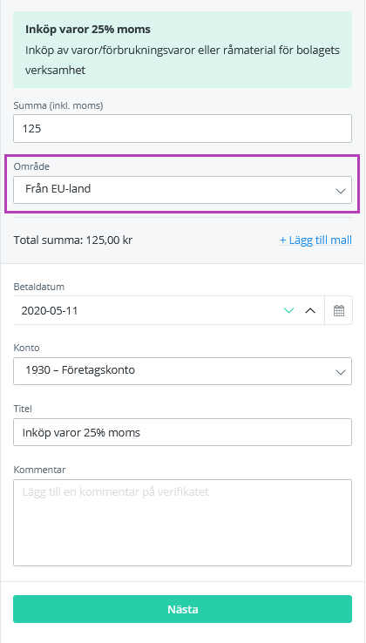Click the Total summa: 125,00 kr text
The width and height of the screenshot is (366, 643).
pyautogui.click(x=73, y=240)
